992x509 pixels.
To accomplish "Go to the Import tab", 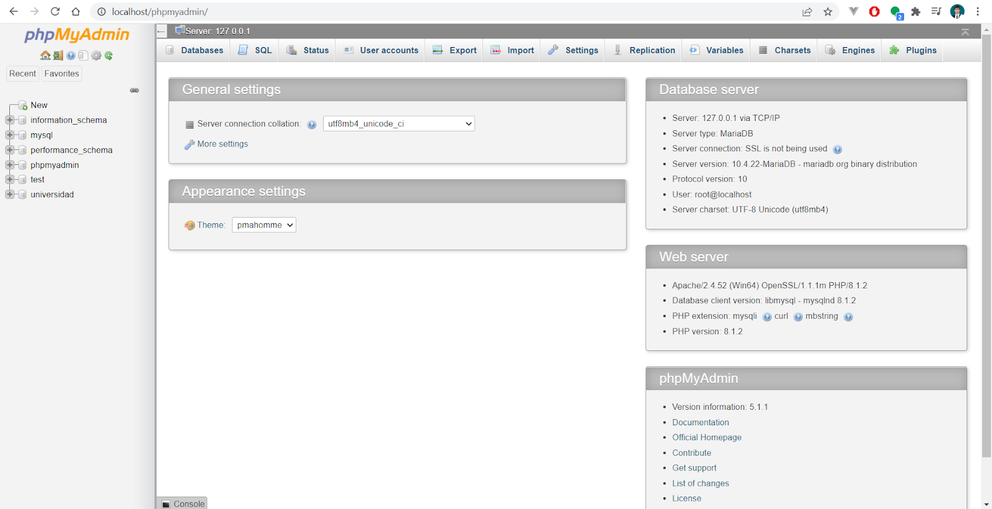I will [512, 50].
